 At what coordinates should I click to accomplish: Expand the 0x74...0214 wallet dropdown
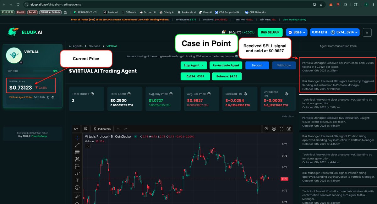click(x=335, y=32)
